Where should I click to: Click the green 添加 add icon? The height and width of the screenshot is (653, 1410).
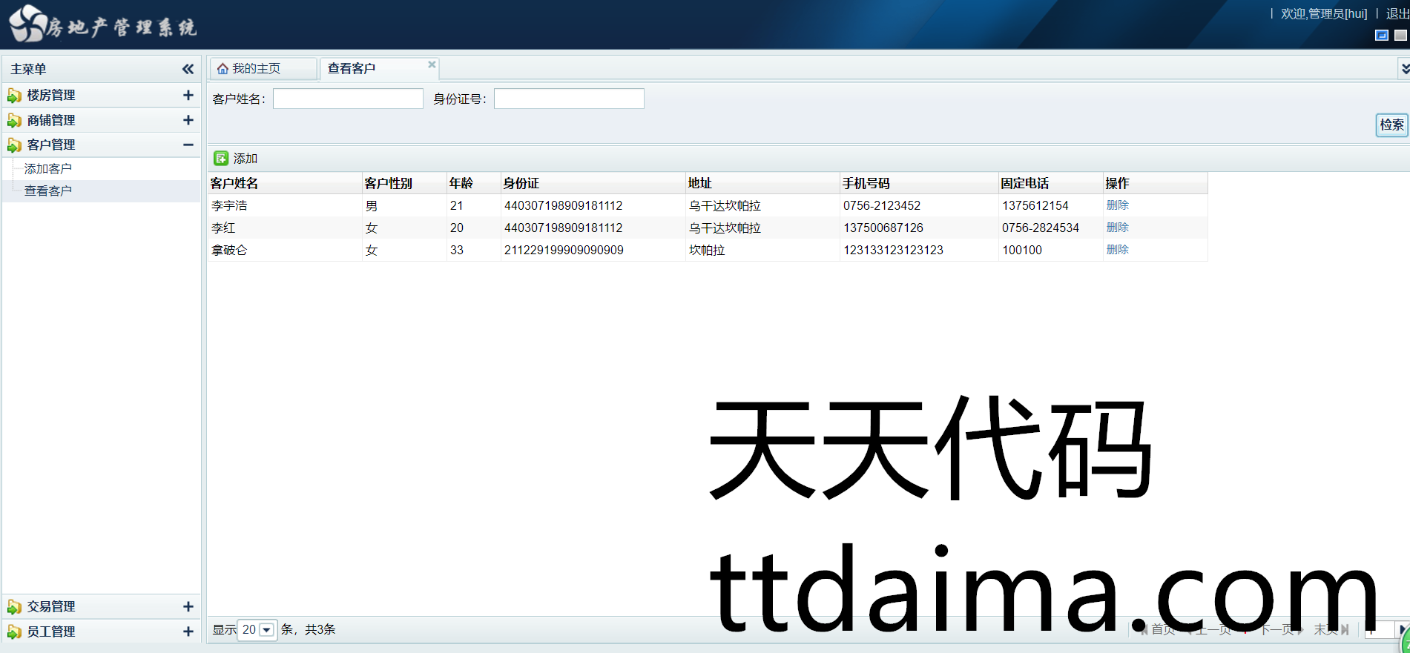tap(221, 158)
